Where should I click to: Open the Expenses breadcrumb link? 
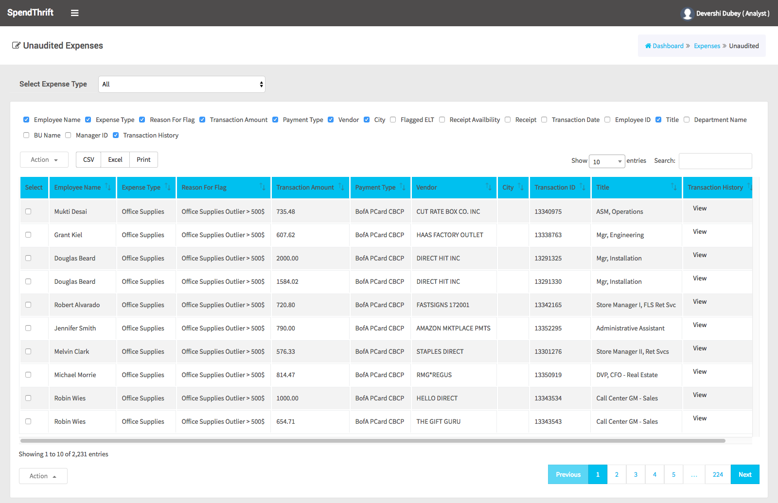pyautogui.click(x=707, y=46)
